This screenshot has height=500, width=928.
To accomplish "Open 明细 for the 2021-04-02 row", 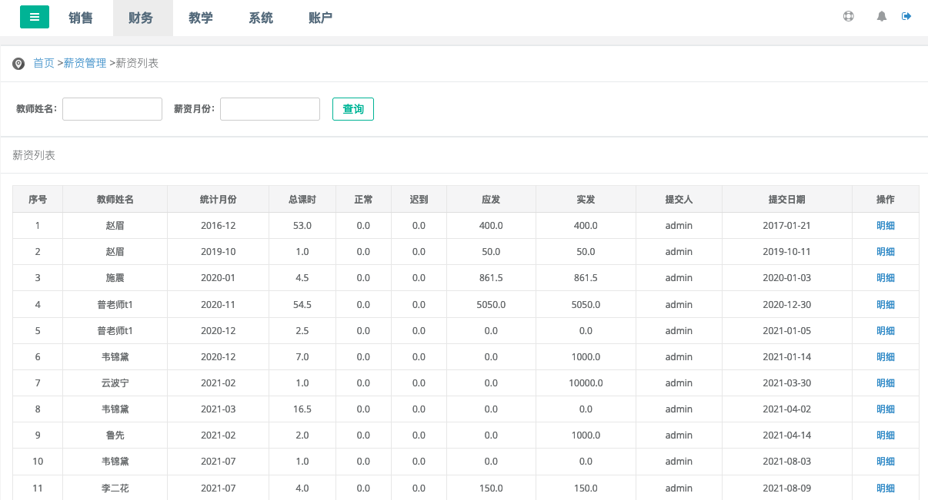I will click(886, 409).
